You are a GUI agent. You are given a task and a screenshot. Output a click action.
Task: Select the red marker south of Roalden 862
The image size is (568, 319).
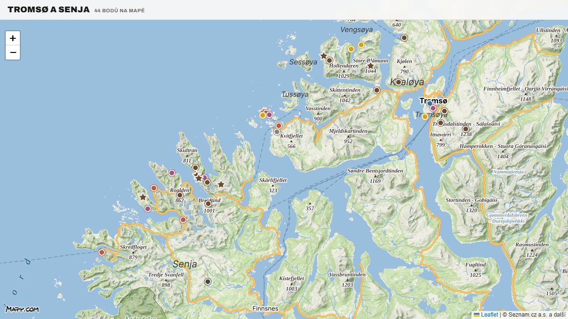tap(183, 220)
